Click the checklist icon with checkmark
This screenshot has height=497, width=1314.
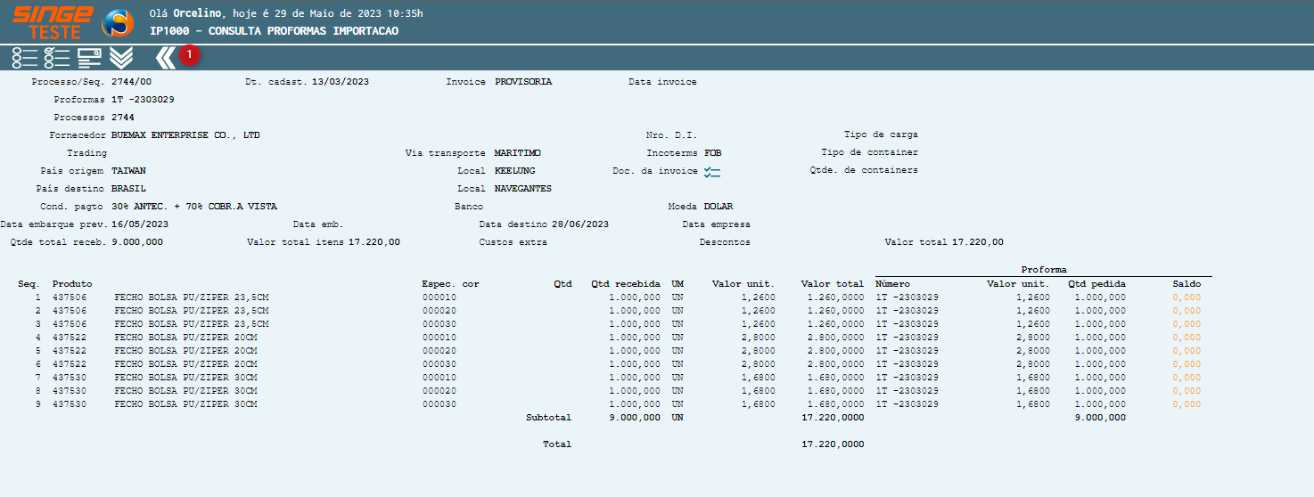pyautogui.click(x=57, y=58)
